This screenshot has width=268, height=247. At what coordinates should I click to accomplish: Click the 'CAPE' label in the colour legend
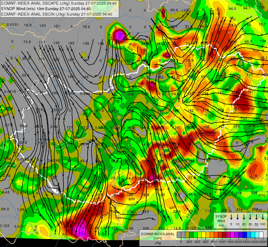[x=158, y=238]
